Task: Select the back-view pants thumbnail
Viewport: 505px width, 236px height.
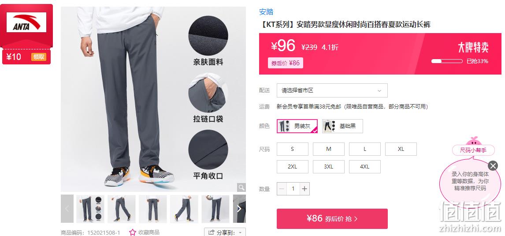Action: point(152,209)
